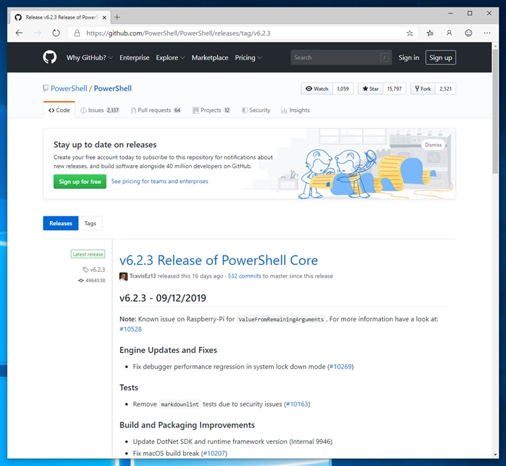
Task: Reload the page with refresh icon
Action: [56, 33]
